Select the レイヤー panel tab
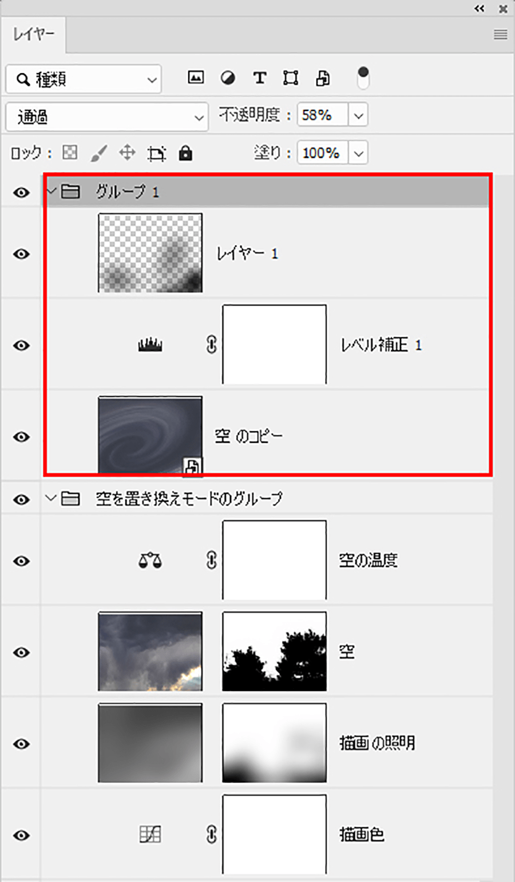515x882 pixels. tap(34, 34)
